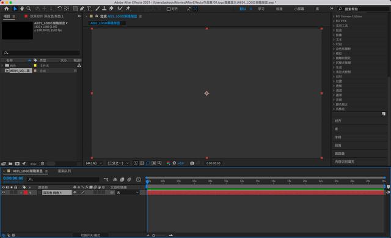Expand layer 1 properties twirl arrow
Image resolution: width=391 pixels, height=238 pixels.
[x=21, y=193]
